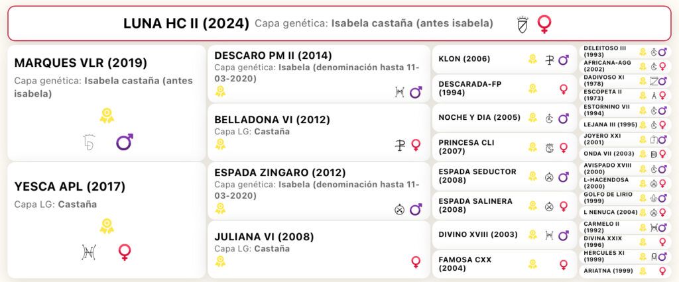Click the circled cross brand of ESPADA ZINGARO

coord(399,210)
